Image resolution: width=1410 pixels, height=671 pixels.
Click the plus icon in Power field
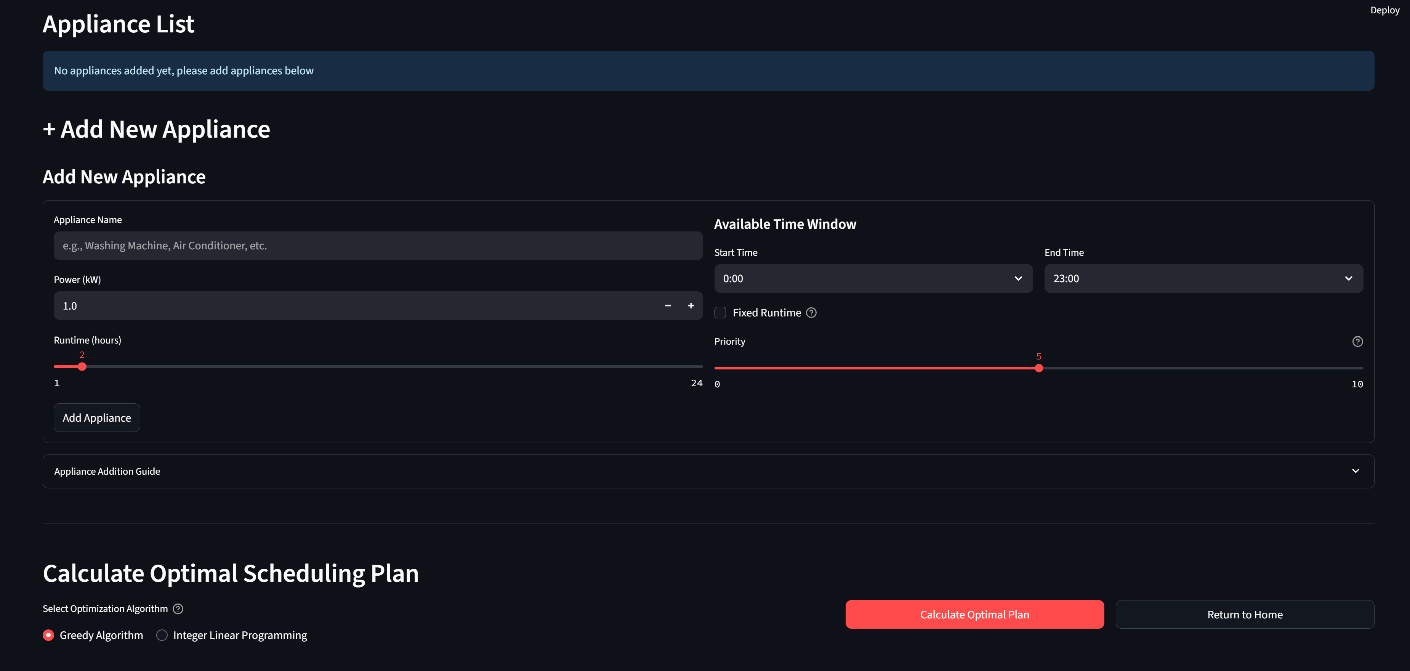tap(691, 306)
